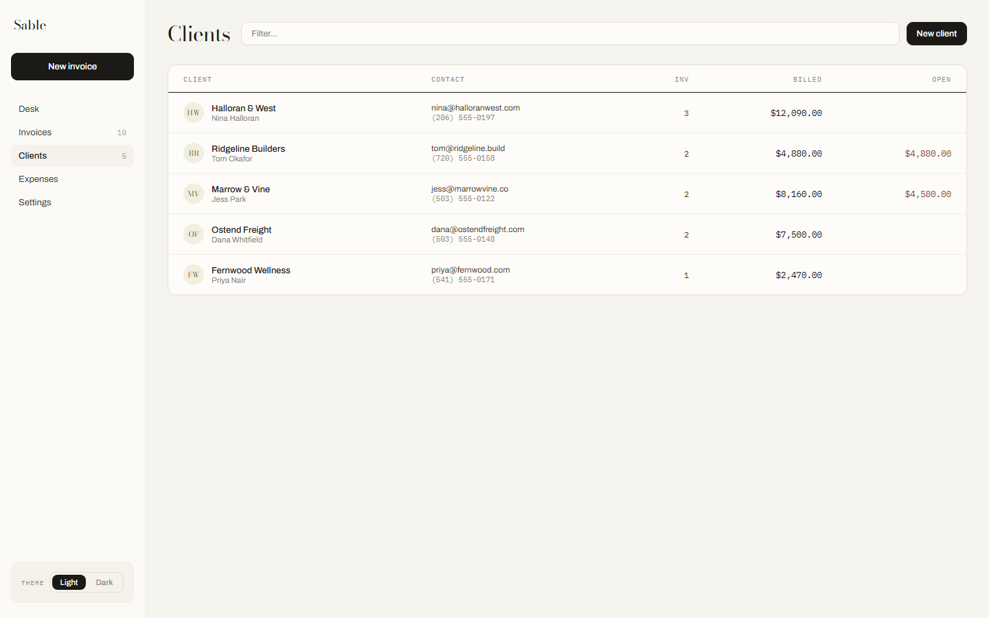The image size is (989, 618).
Task: Click the FW avatar for Fernwood Wellness
Action: 194,275
